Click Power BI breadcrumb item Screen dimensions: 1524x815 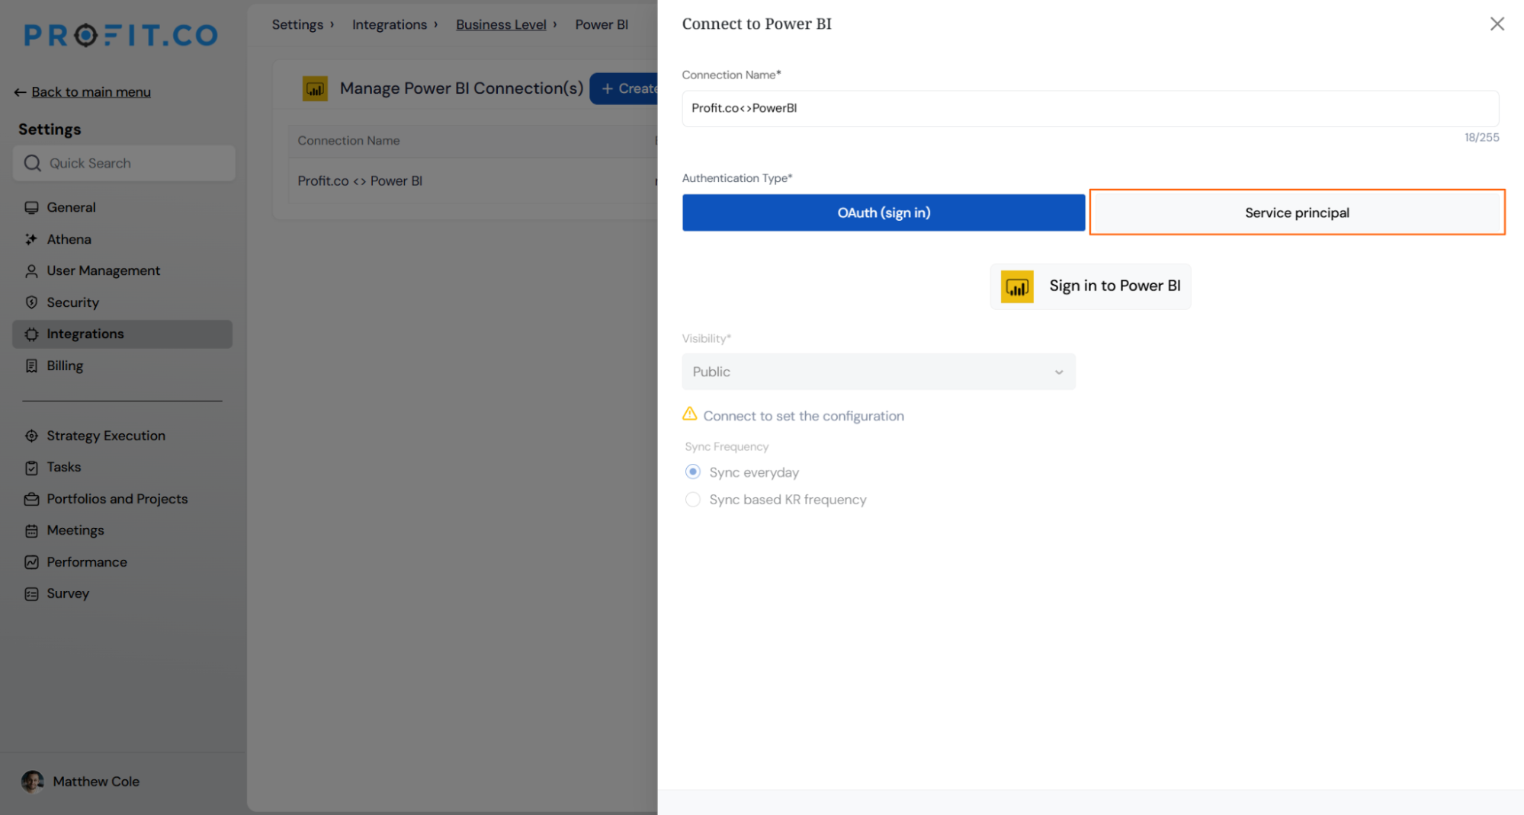[x=602, y=24]
